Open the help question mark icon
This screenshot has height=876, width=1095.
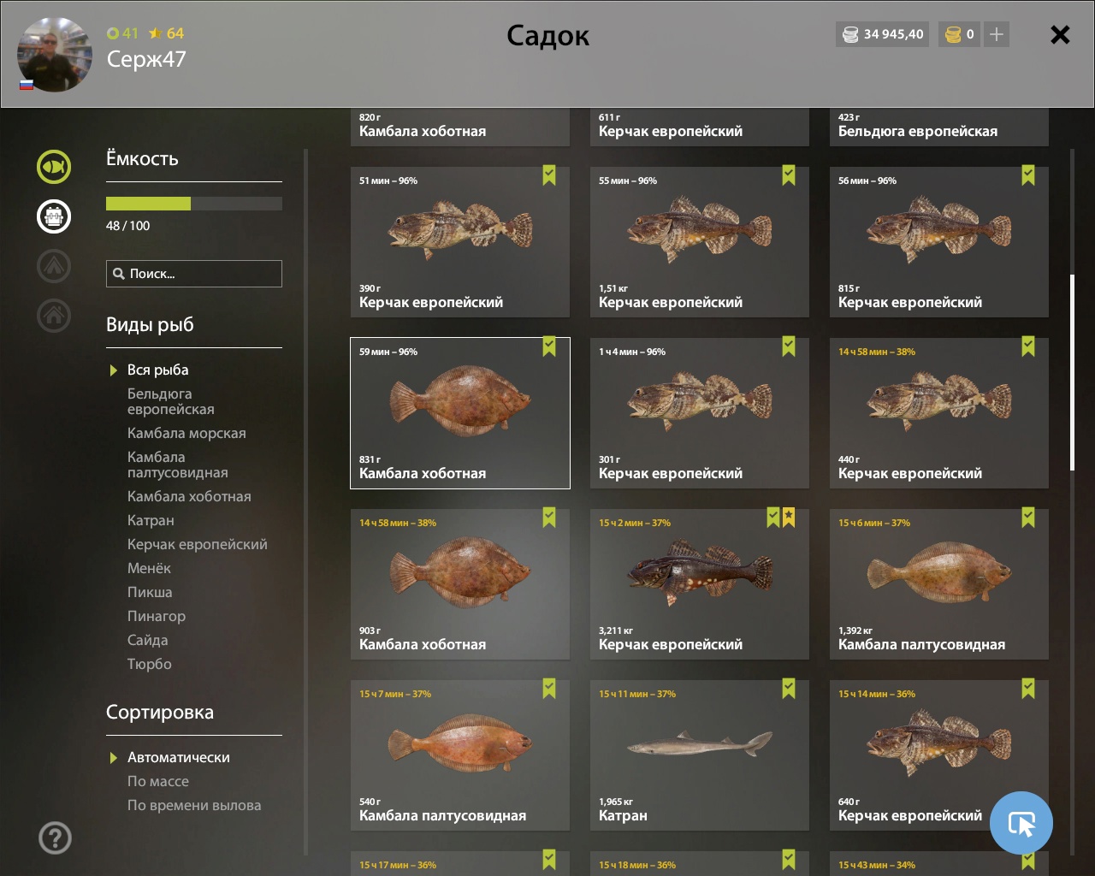pos(55,838)
